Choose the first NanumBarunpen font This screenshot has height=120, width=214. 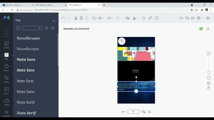28,38
